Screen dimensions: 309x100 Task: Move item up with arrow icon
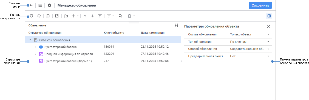click(85, 16)
